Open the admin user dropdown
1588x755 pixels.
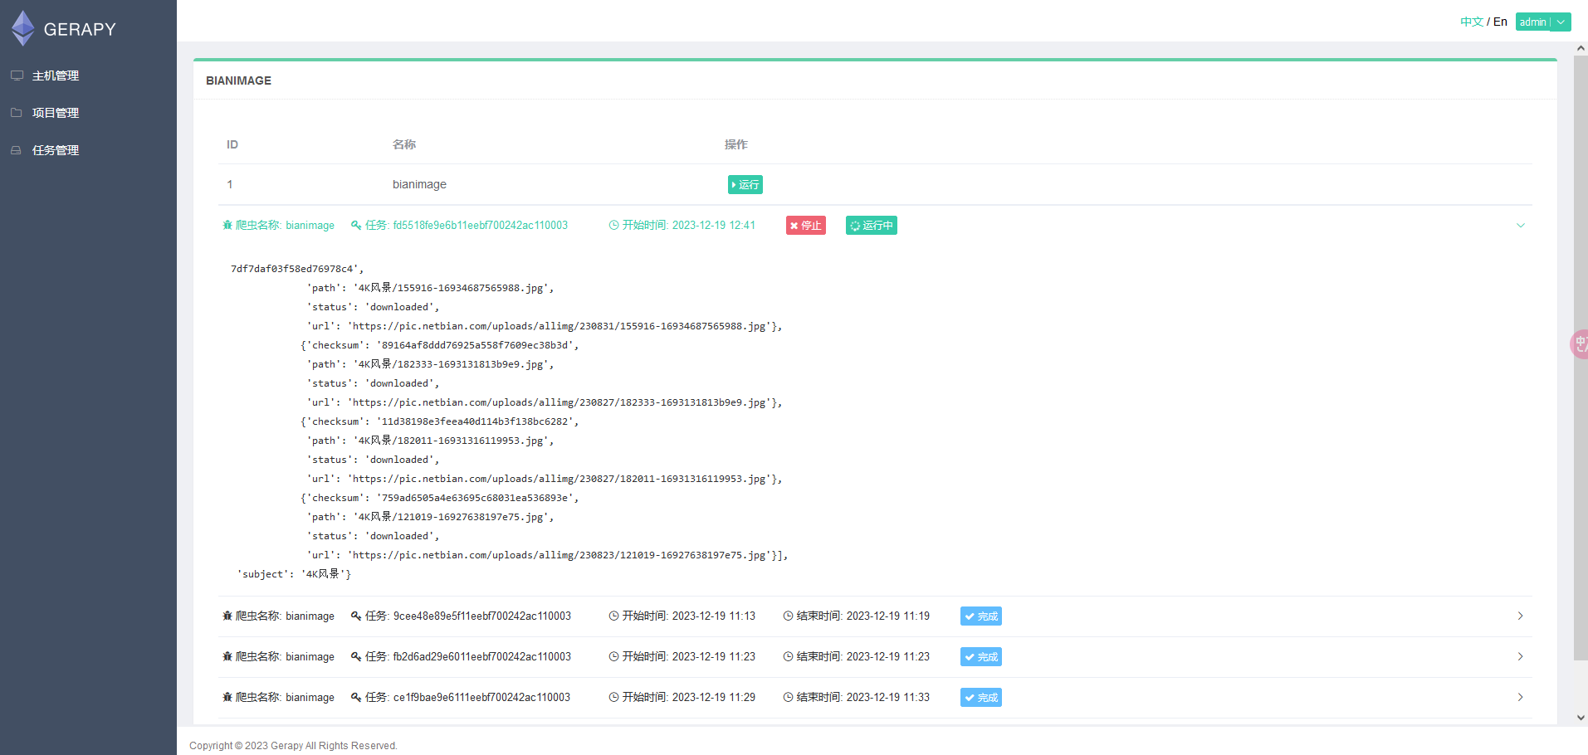click(1561, 22)
